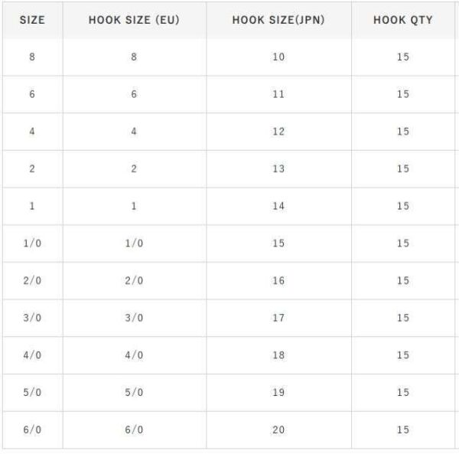Click the first-column SIZE 5/0 cell
The width and height of the screenshot is (459, 454).
point(32,393)
